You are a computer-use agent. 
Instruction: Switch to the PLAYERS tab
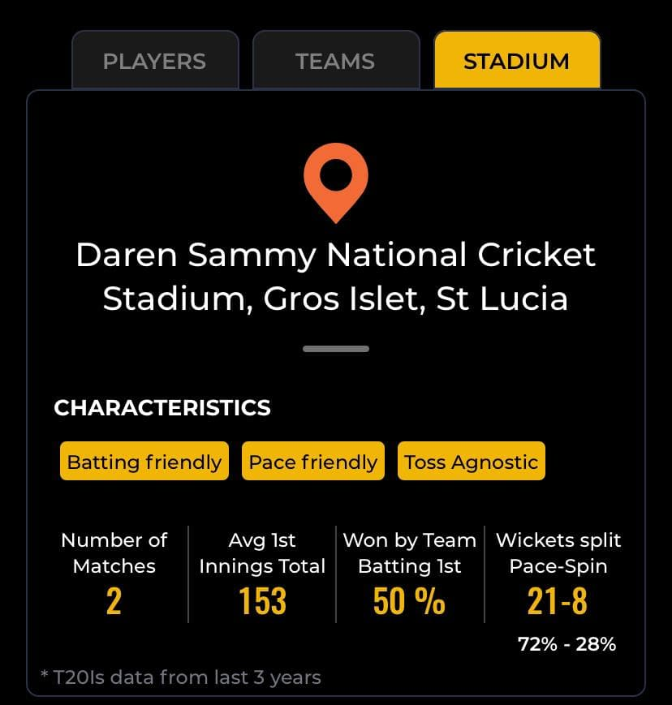[x=155, y=60]
